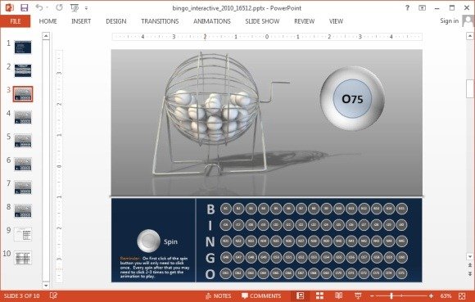Switch to the INSERT ribbon tab

81,21
